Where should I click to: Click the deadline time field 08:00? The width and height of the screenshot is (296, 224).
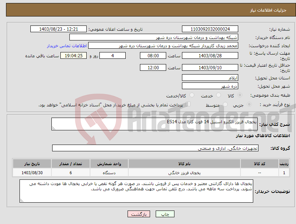(153, 55)
